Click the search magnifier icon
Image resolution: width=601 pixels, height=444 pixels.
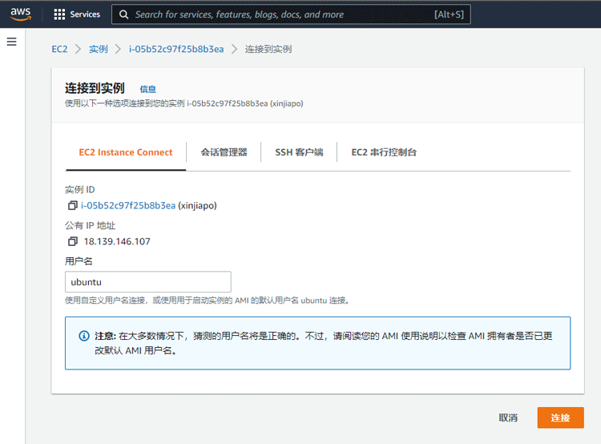(x=123, y=14)
